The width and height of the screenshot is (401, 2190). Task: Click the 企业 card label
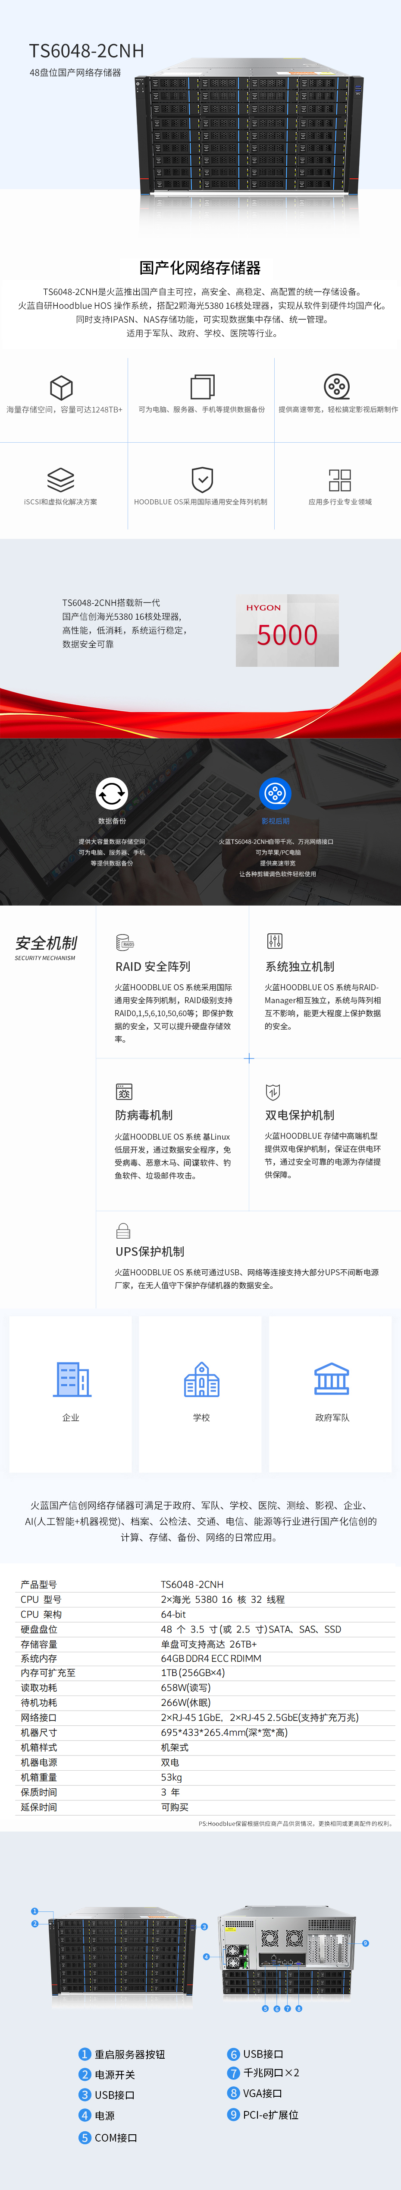71,1417
